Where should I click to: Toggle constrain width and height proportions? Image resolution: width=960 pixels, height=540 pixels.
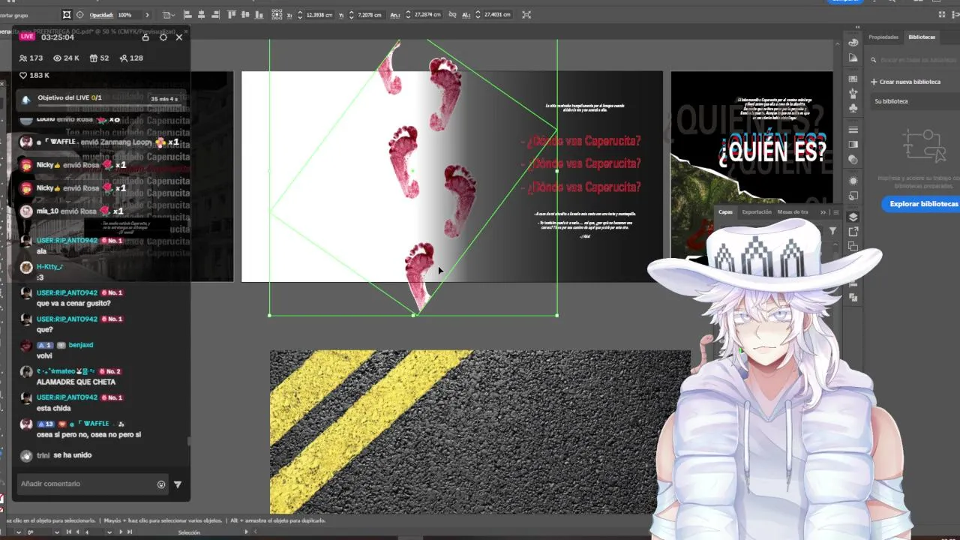(x=452, y=15)
